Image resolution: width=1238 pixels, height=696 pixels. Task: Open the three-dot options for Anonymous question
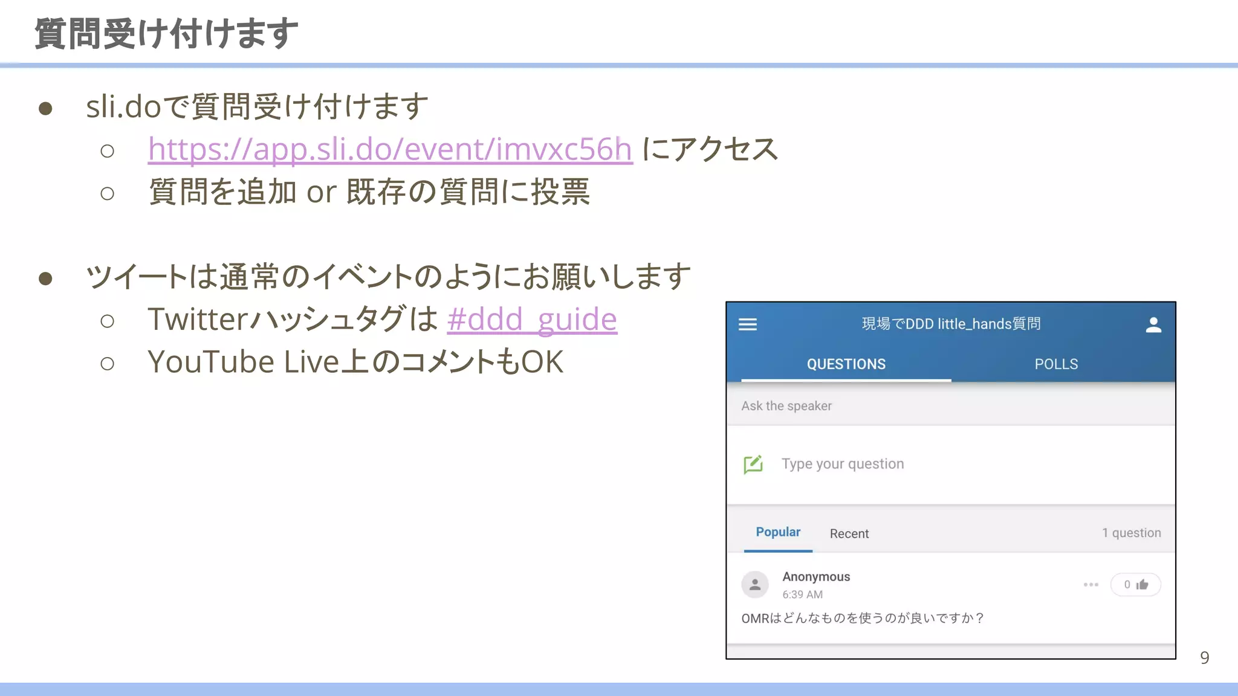click(x=1091, y=584)
